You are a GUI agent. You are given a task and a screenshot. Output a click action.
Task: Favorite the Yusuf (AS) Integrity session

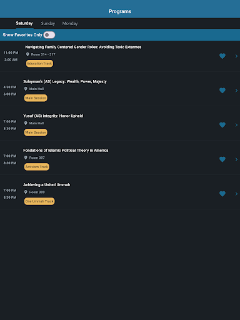[222, 125]
